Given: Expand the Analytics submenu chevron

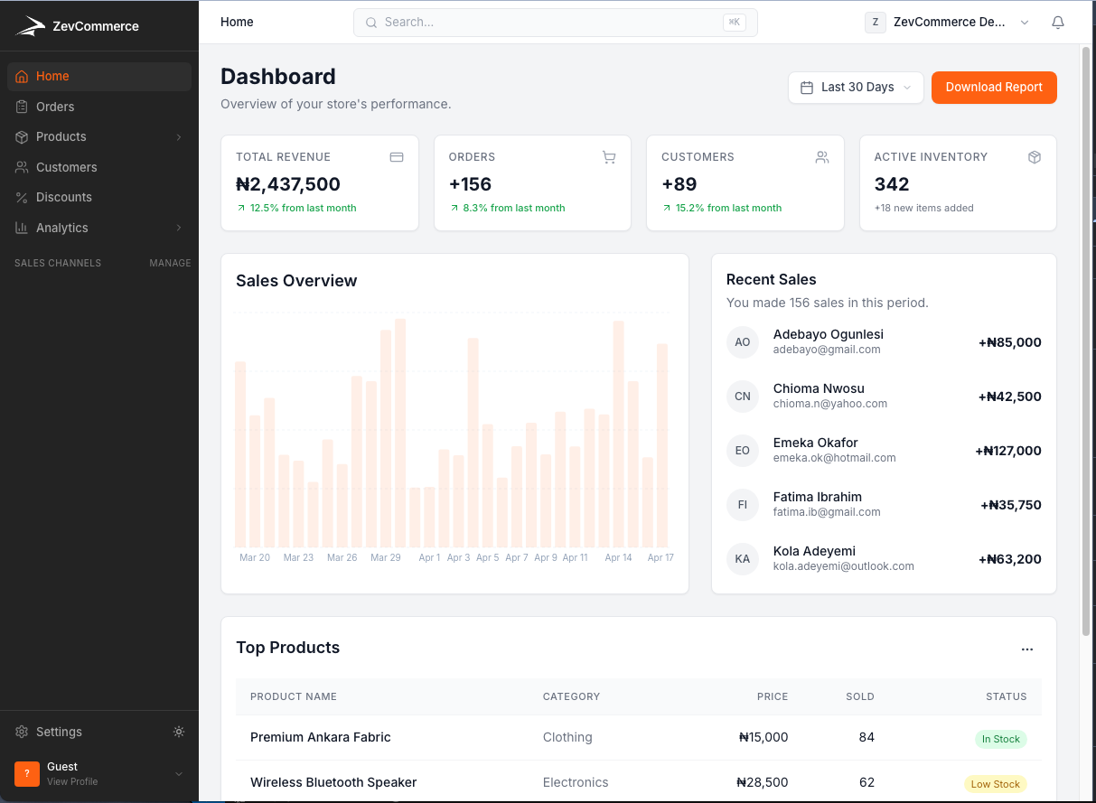Looking at the screenshot, I should coord(179,228).
